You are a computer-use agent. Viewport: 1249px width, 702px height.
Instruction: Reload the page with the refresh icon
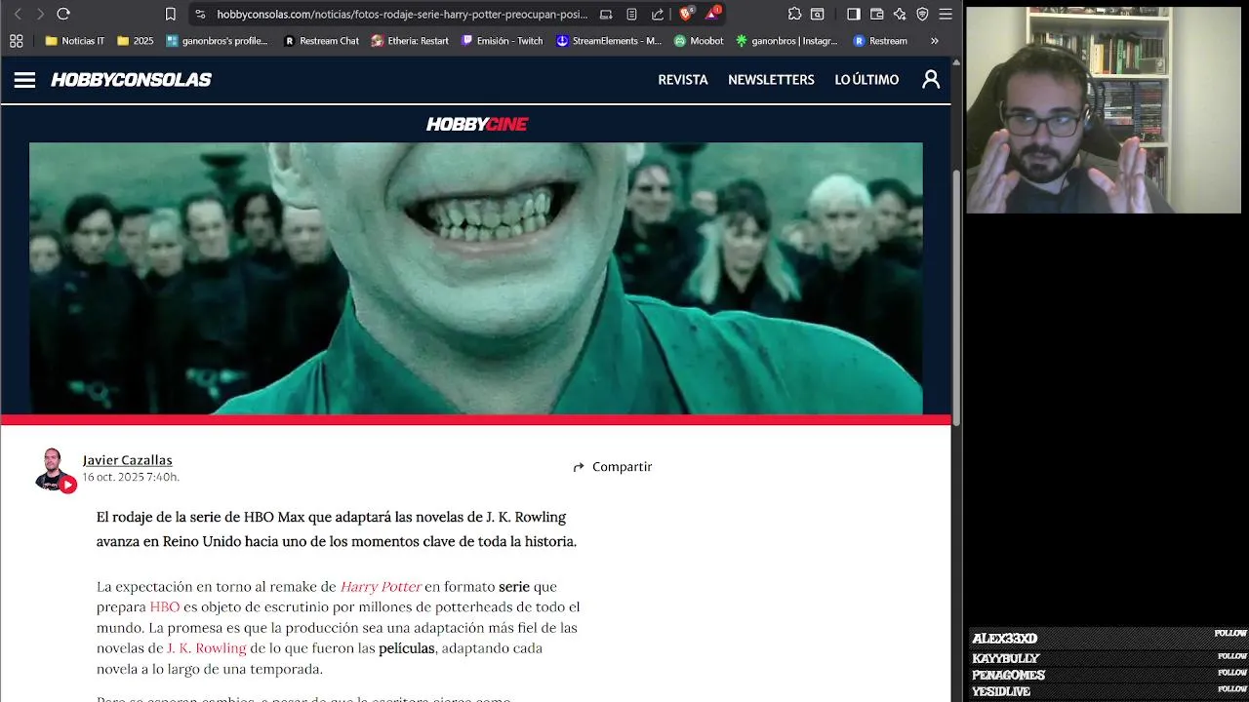pos(63,14)
